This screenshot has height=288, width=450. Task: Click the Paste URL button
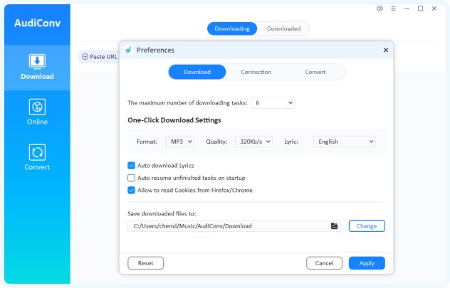tap(99, 57)
